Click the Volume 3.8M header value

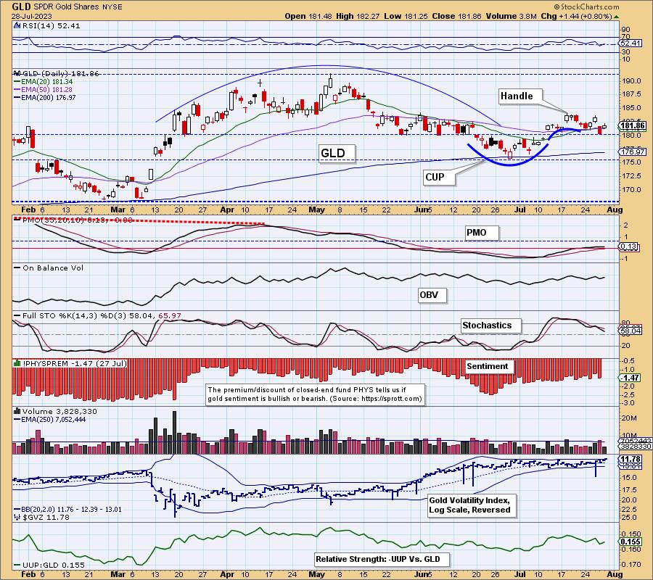[511, 16]
